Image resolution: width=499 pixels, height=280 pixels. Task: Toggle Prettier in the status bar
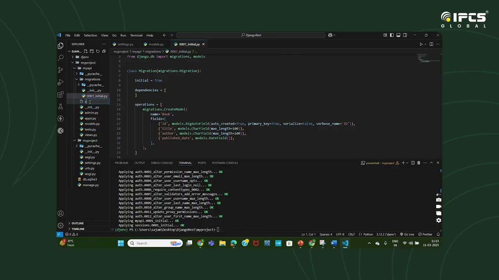pos(425,234)
